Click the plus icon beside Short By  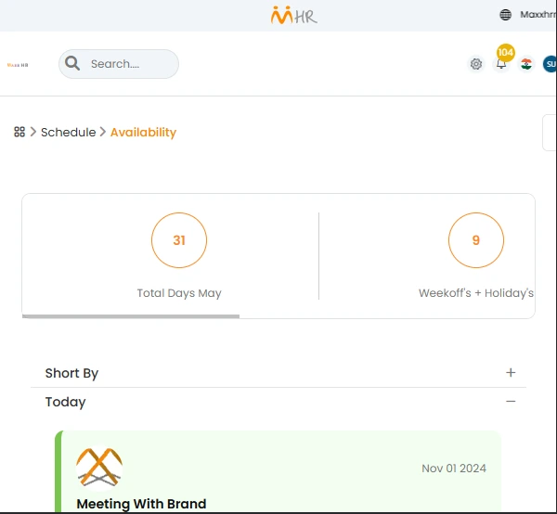pos(511,372)
